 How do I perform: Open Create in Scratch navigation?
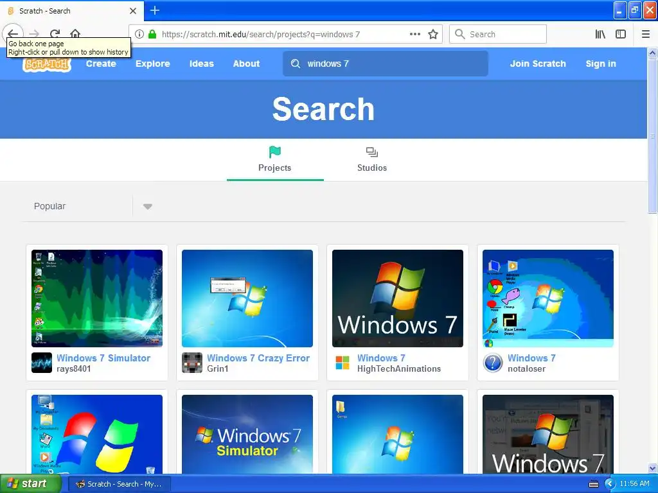[x=101, y=64]
